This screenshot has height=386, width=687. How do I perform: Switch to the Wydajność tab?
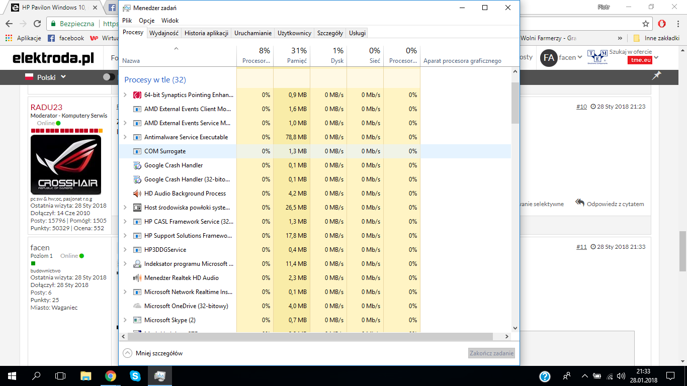[x=164, y=33]
